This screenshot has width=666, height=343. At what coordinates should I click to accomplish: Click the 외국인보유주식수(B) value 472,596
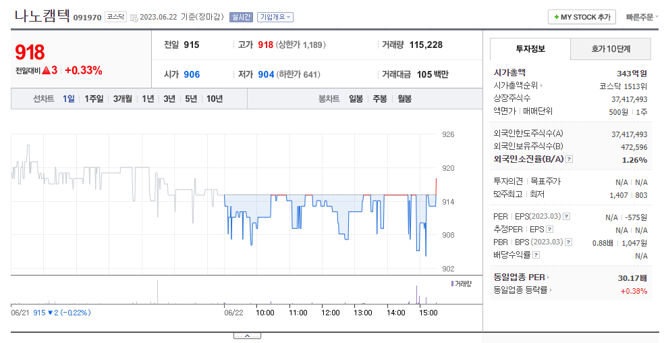point(634,147)
